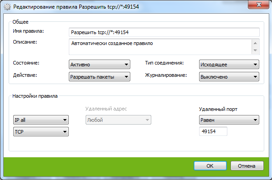272x180 pixels.
Task: Open the IP all protocol dropdown
Action: pyautogui.click(x=41, y=120)
